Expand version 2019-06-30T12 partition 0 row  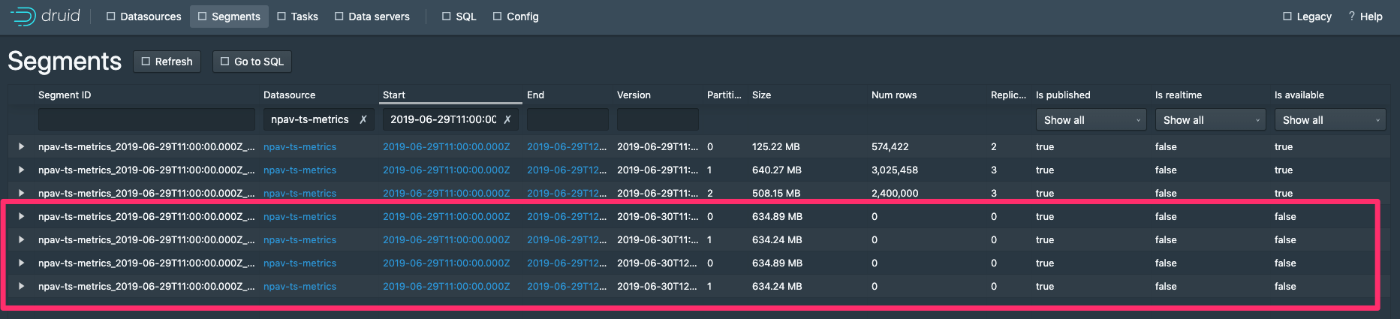pos(21,263)
